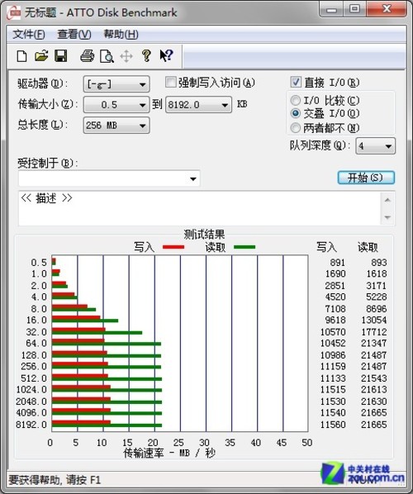This screenshot has width=413, height=494.
Task: Click the red 写入 legend swatch
Action: point(173,247)
